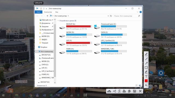Open Документы in navigation pane
175x98 pixels.
[46, 23]
